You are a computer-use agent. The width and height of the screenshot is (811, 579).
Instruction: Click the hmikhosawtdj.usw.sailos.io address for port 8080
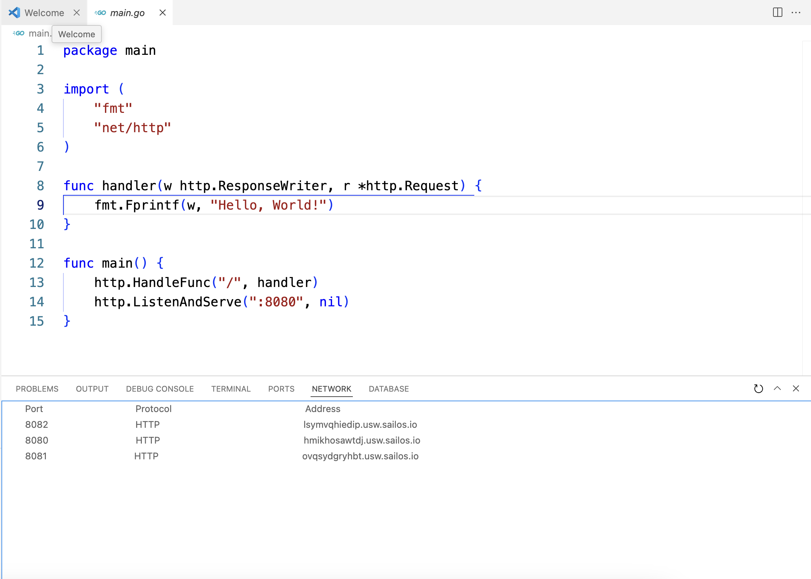362,440
